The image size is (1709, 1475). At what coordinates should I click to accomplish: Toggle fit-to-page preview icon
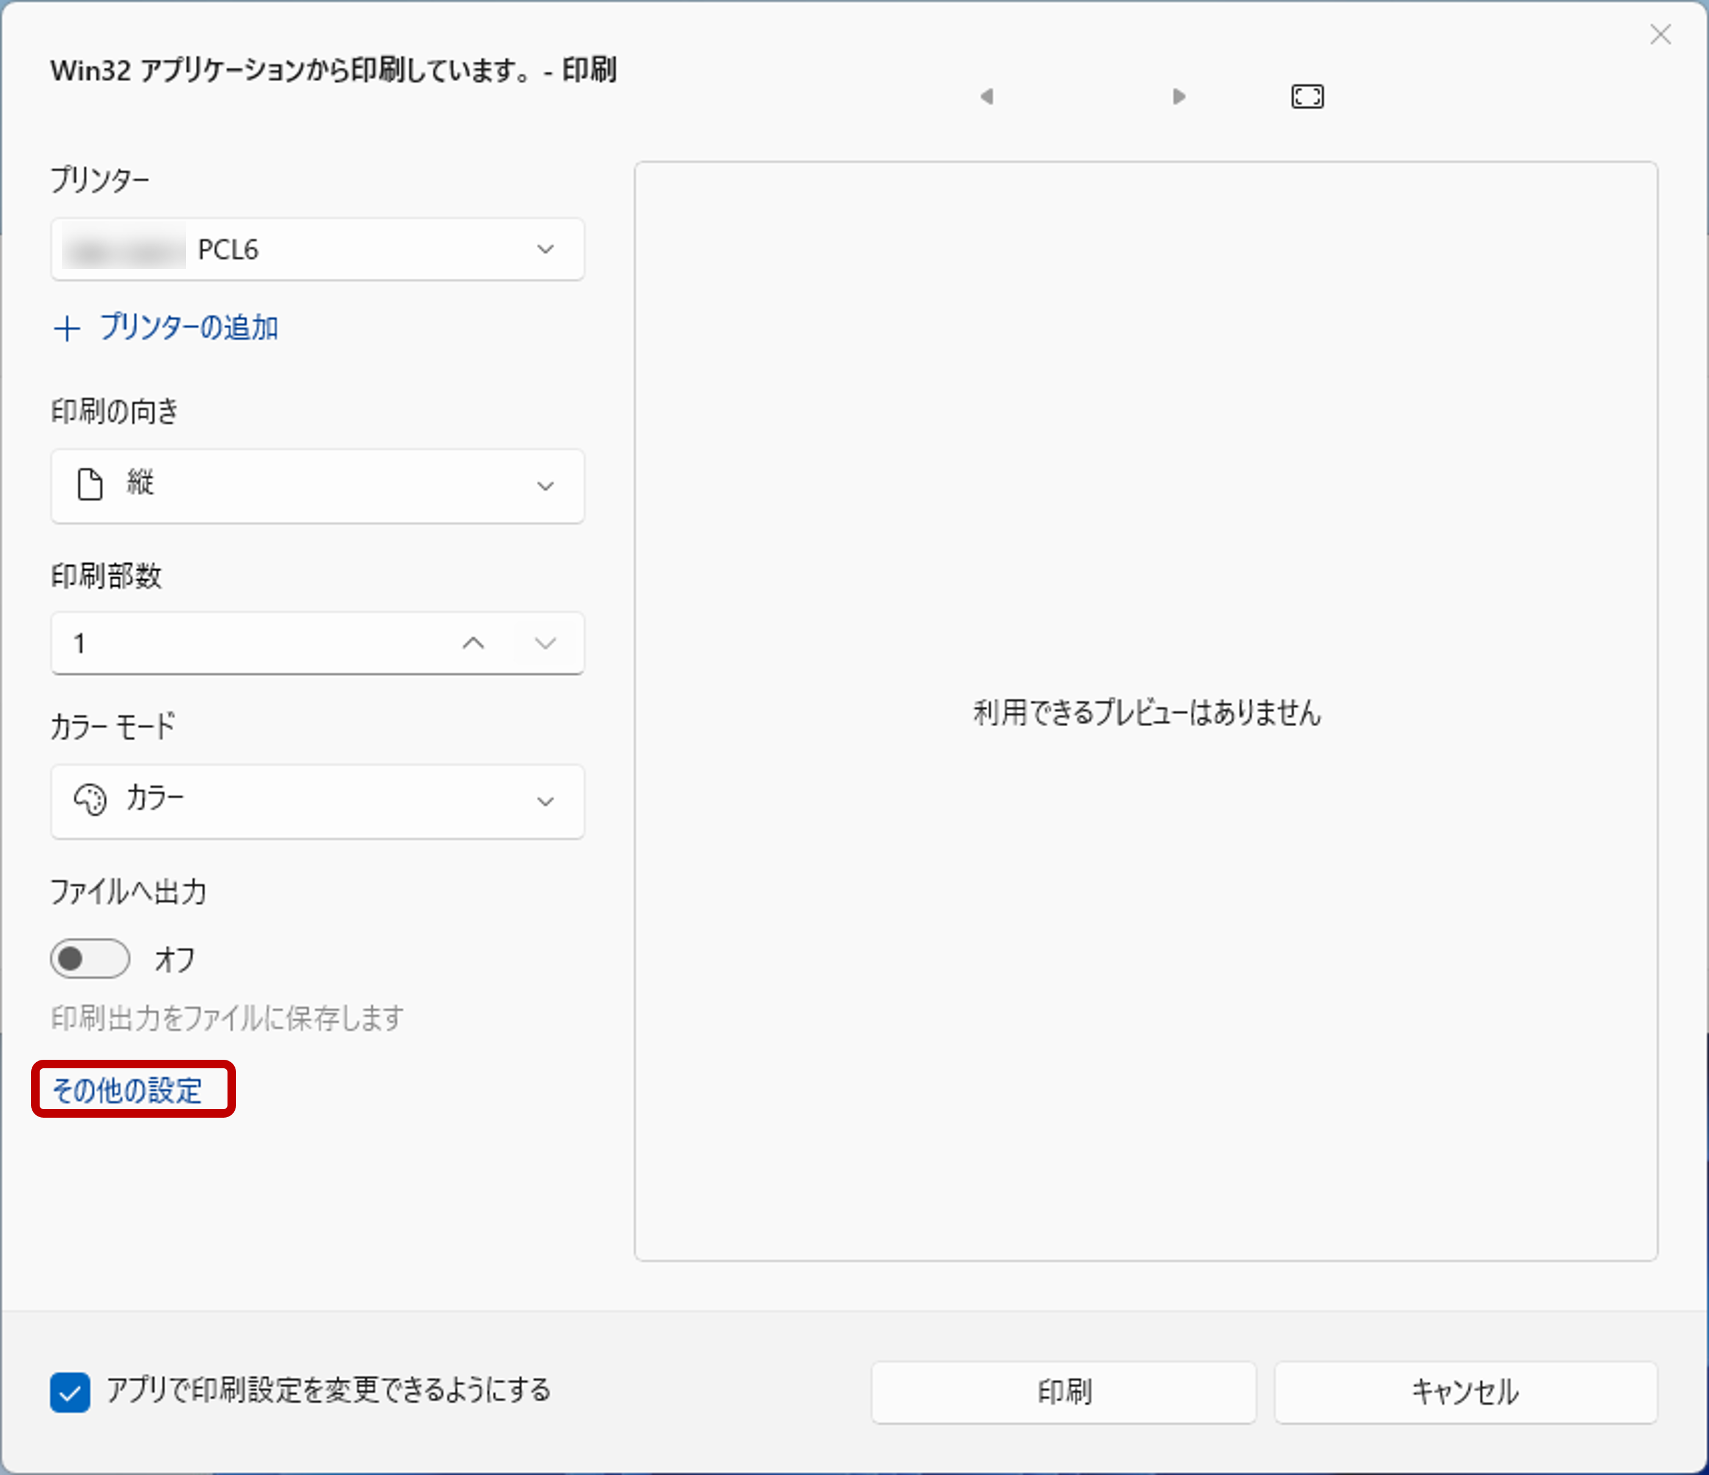[1307, 96]
